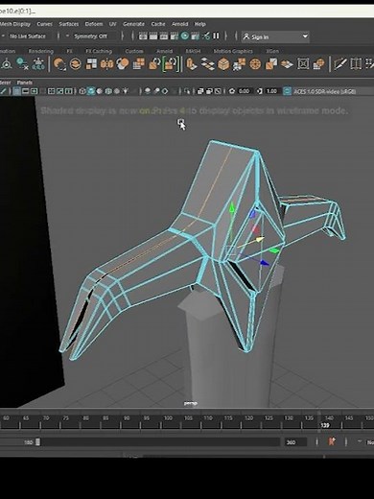The height and width of the screenshot is (499, 374).
Task: Toggle use all lights bulb icon
Action: [126, 91]
